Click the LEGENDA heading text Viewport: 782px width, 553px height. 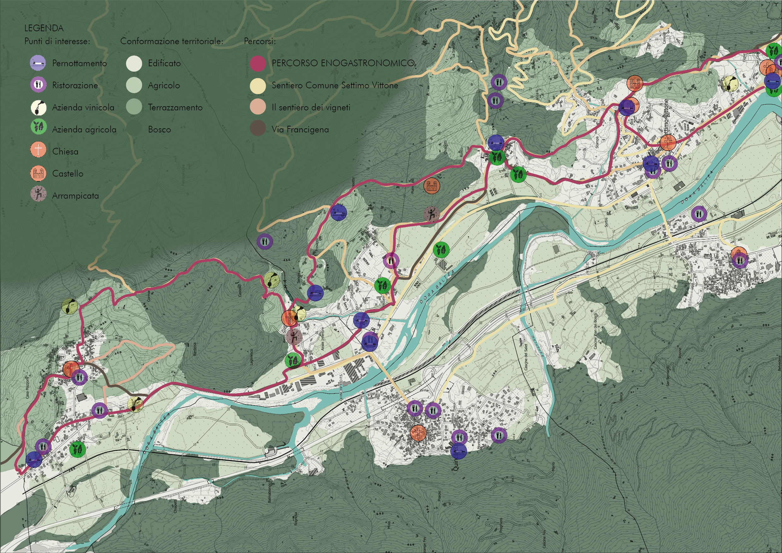(44, 28)
